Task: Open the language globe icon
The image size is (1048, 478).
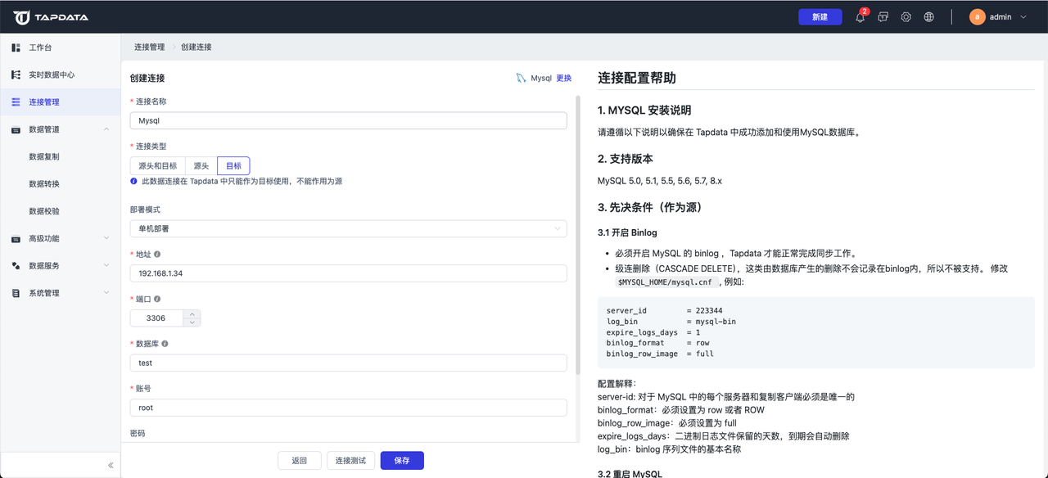Action: click(928, 16)
